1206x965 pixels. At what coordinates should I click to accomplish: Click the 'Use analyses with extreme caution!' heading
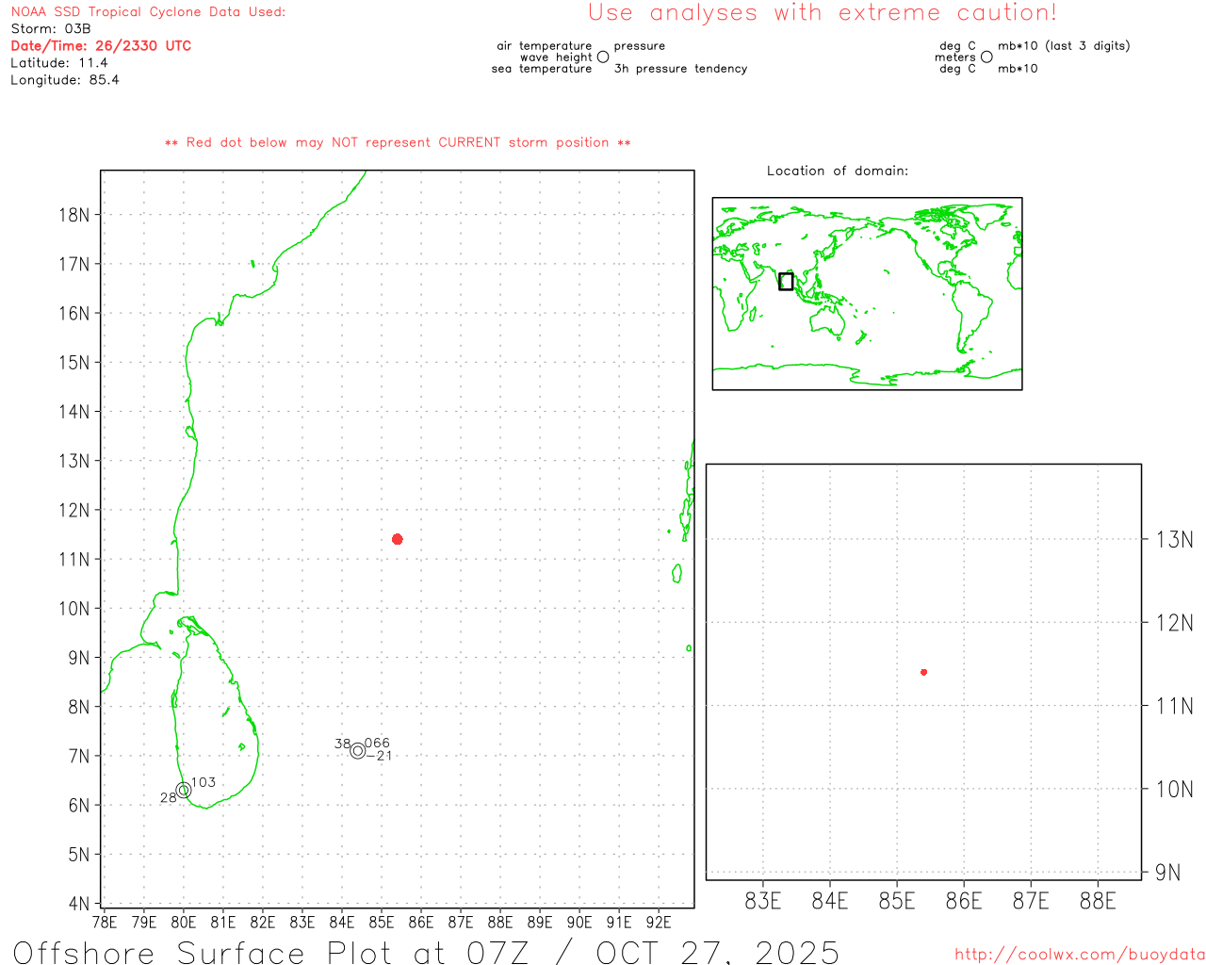pyautogui.click(x=823, y=13)
